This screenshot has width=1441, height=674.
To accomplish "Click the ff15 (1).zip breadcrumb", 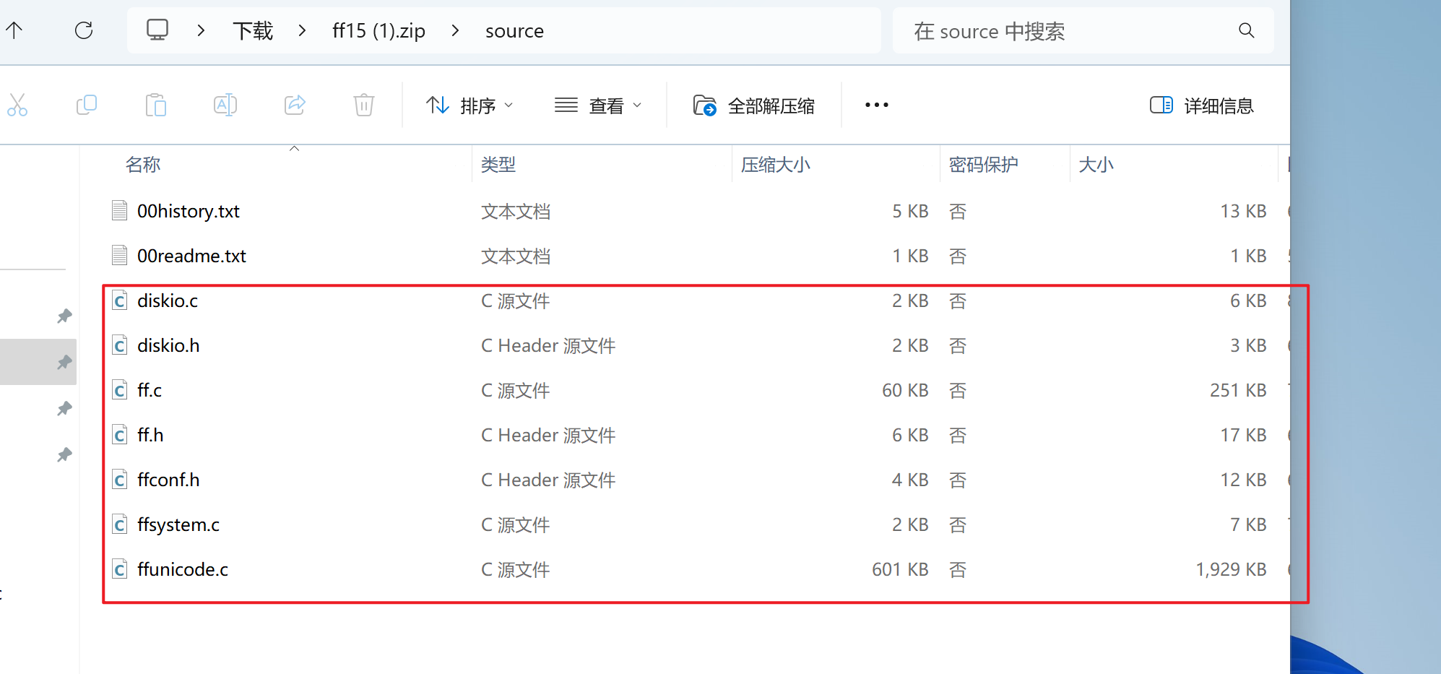I will (378, 31).
